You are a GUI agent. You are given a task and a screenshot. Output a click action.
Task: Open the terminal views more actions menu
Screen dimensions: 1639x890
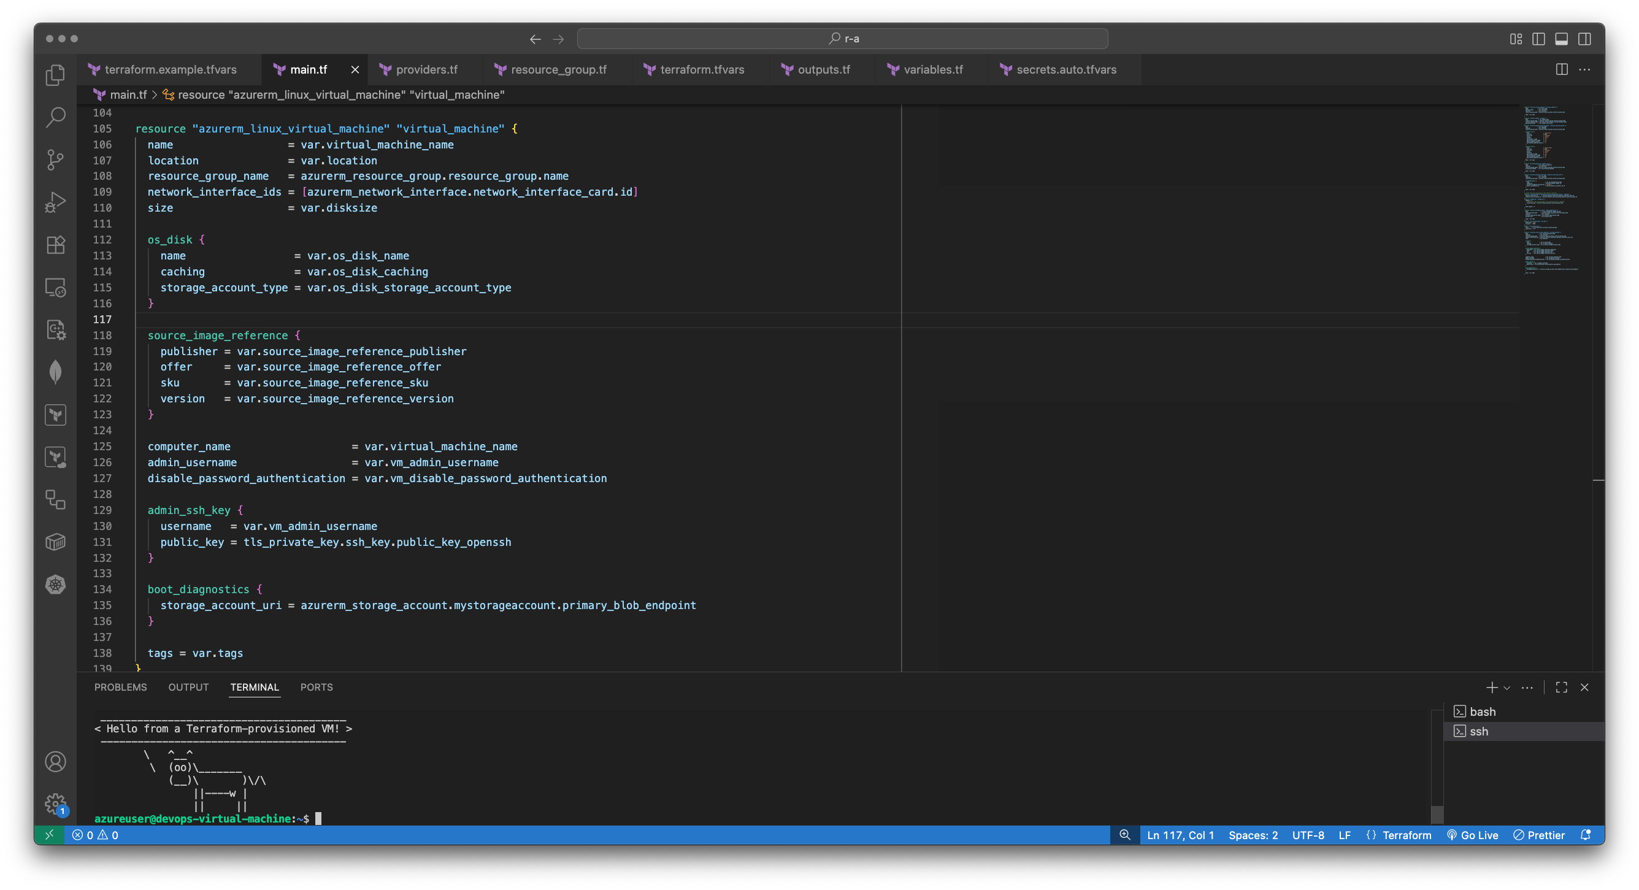coord(1527,688)
